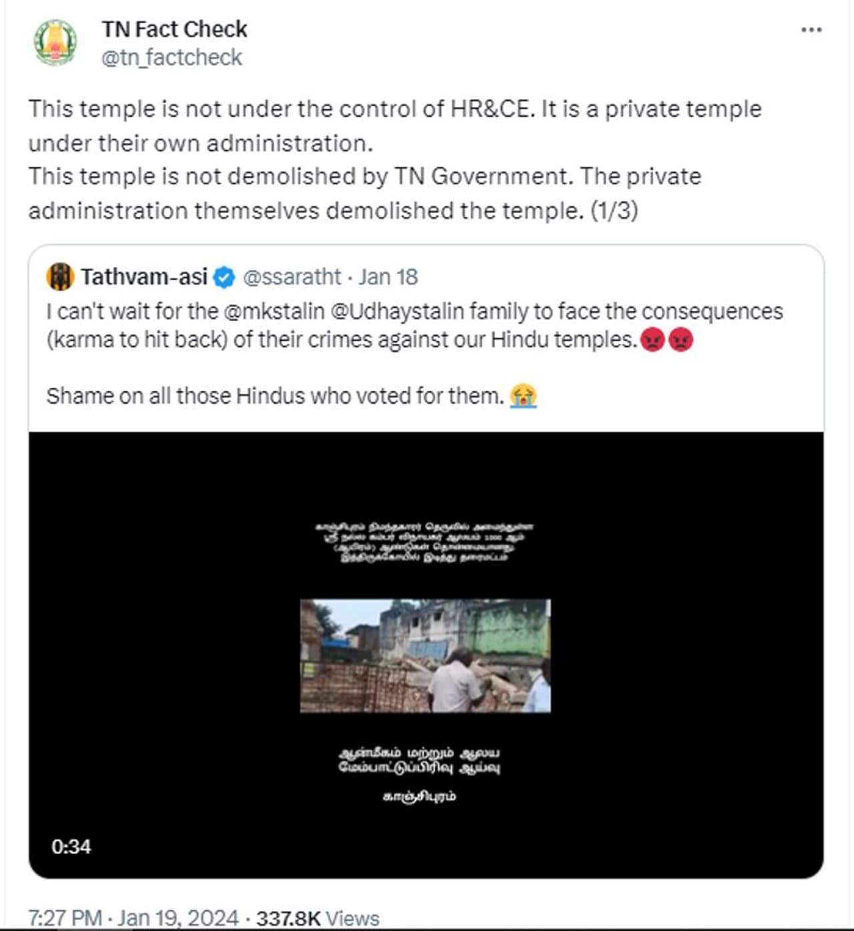
Task: Open the TN Fact Check display name
Action: (174, 29)
